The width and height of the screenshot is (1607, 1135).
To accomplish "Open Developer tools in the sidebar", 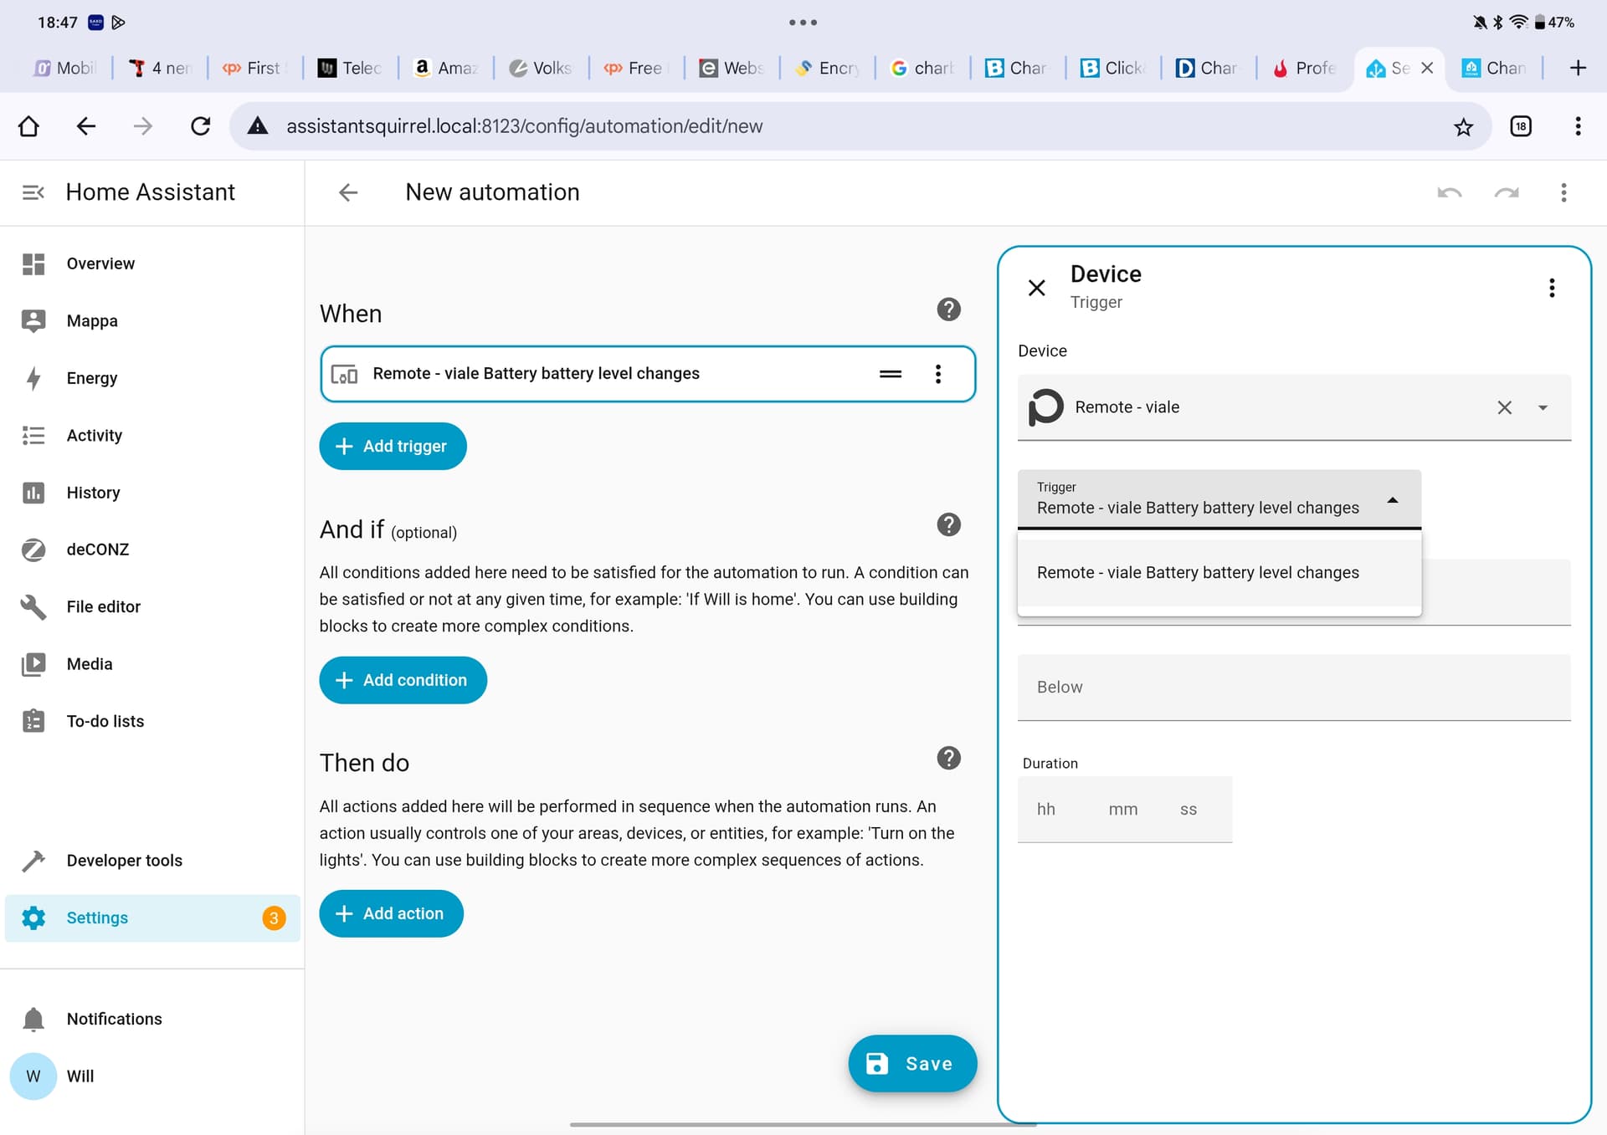I will pyautogui.click(x=124, y=861).
